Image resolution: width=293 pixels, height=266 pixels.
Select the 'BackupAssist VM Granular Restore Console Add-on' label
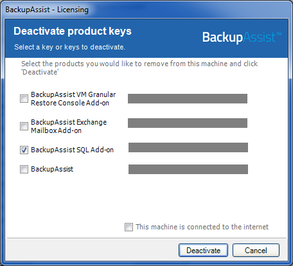pyautogui.click(x=73, y=99)
